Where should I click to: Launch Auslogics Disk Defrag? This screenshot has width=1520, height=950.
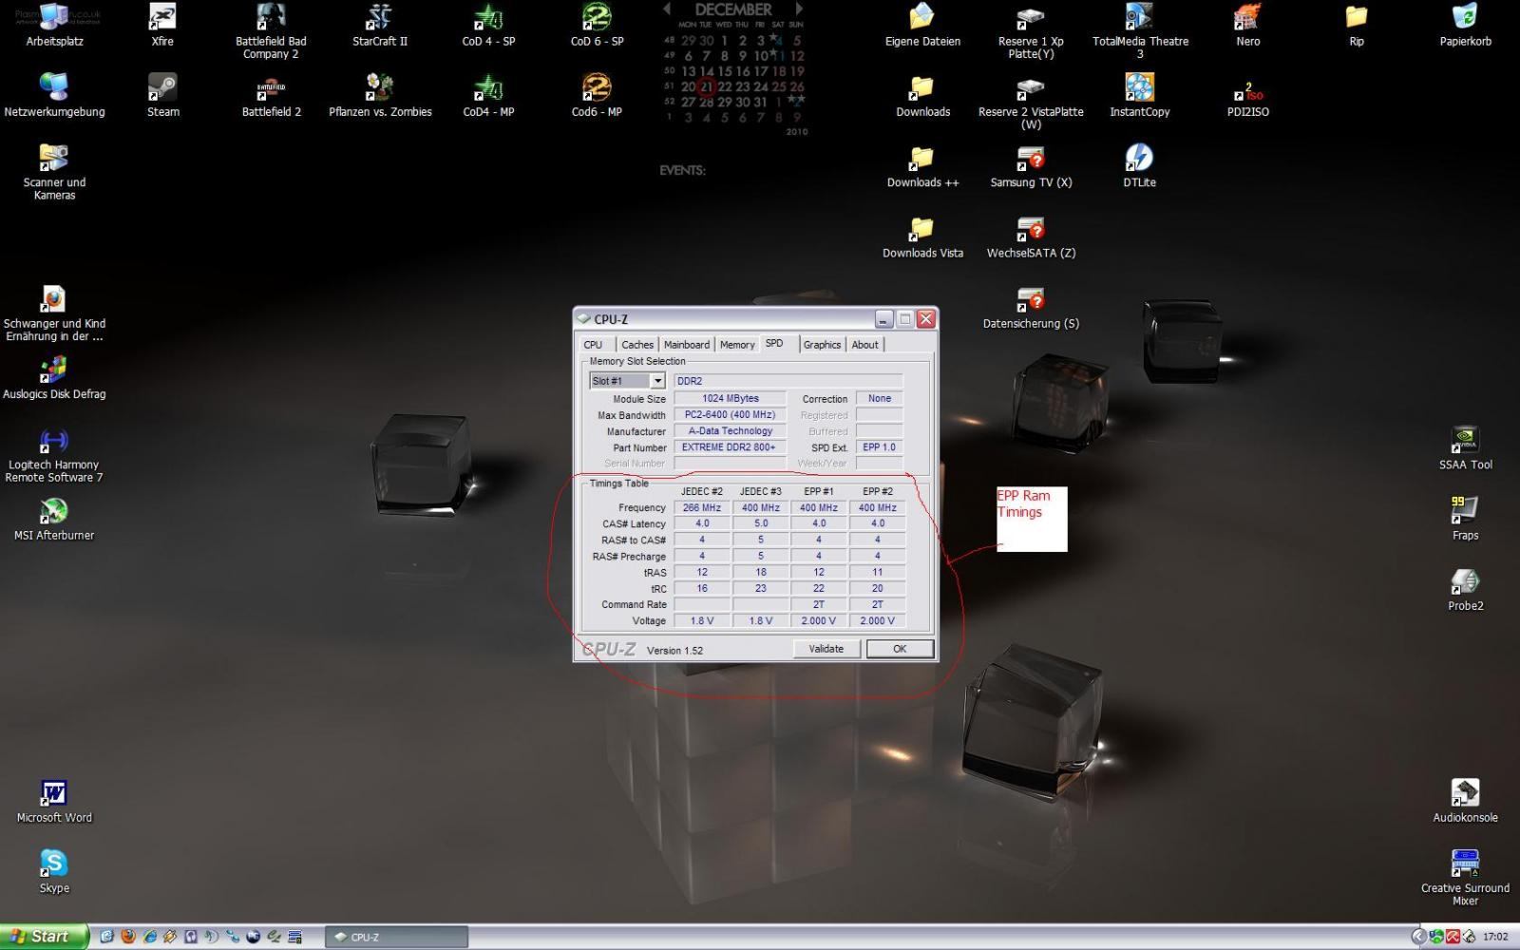click(54, 378)
